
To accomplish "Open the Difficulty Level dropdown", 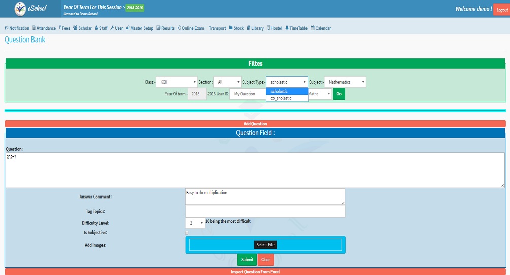I will click(x=195, y=223).
